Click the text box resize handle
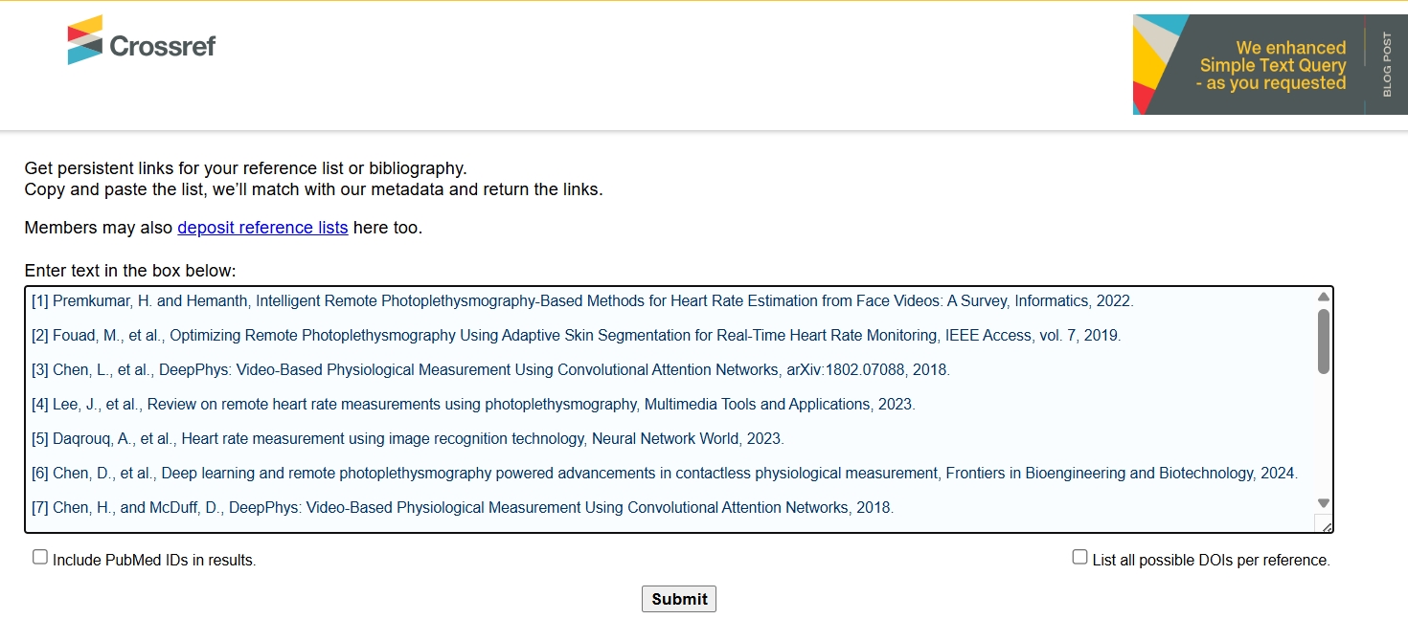The image size is (1408, 619). [1324, 523]
